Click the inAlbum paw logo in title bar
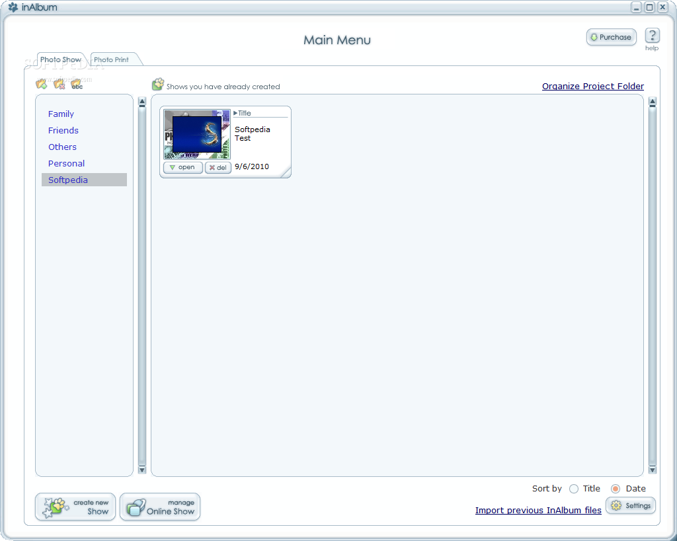677x541 pixels. pos(13,7)
